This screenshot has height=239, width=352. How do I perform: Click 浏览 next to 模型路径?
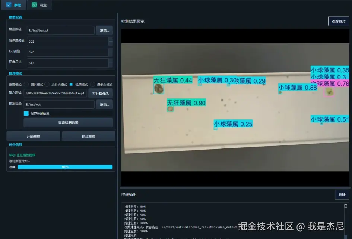point(104,30)
